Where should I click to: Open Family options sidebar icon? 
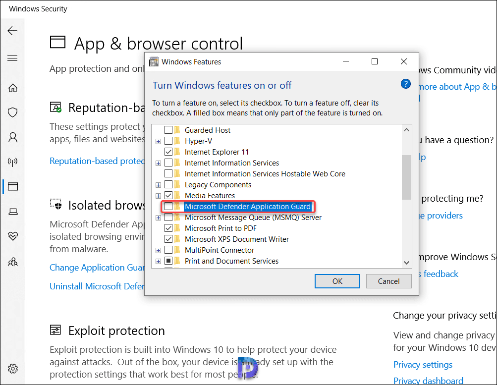tap(12, 262)
